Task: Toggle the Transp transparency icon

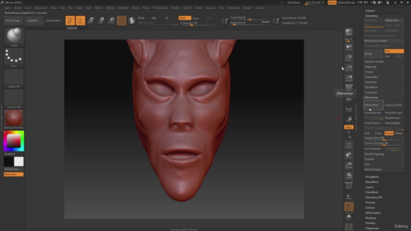Action: coord(349,196)
